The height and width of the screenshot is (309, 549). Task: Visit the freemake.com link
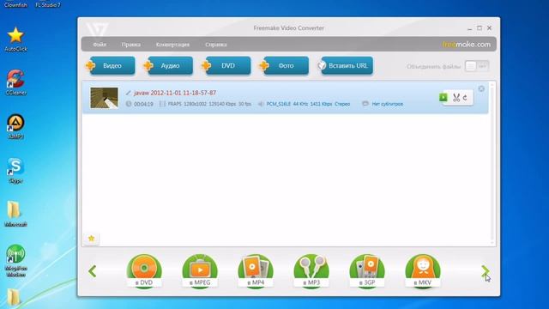[466, 44]
